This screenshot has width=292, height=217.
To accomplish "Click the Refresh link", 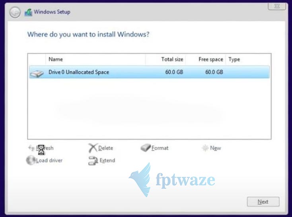I will coord(45,148).
